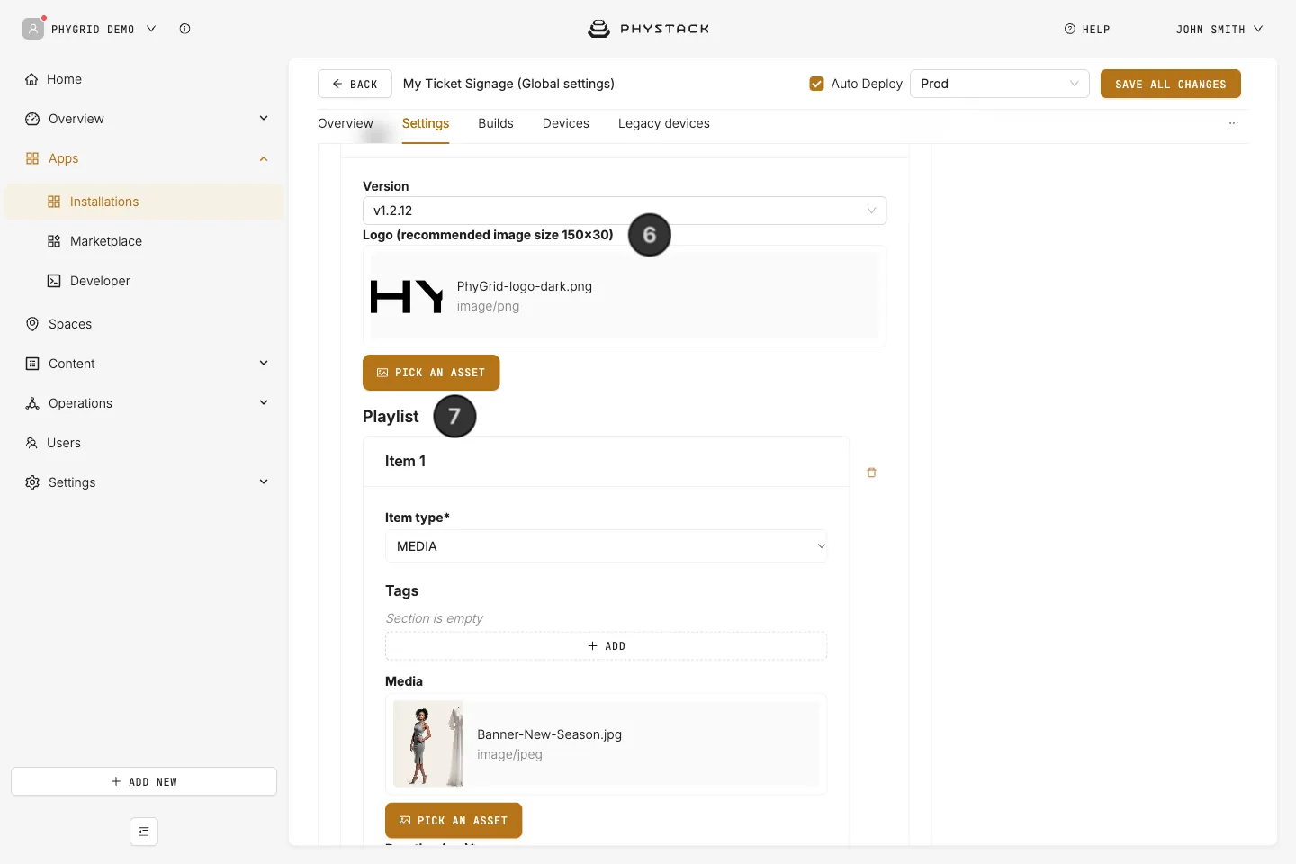Open the Version v1.2.12 dropdown
Viewport: 1296px width, 864px height.
625,211
